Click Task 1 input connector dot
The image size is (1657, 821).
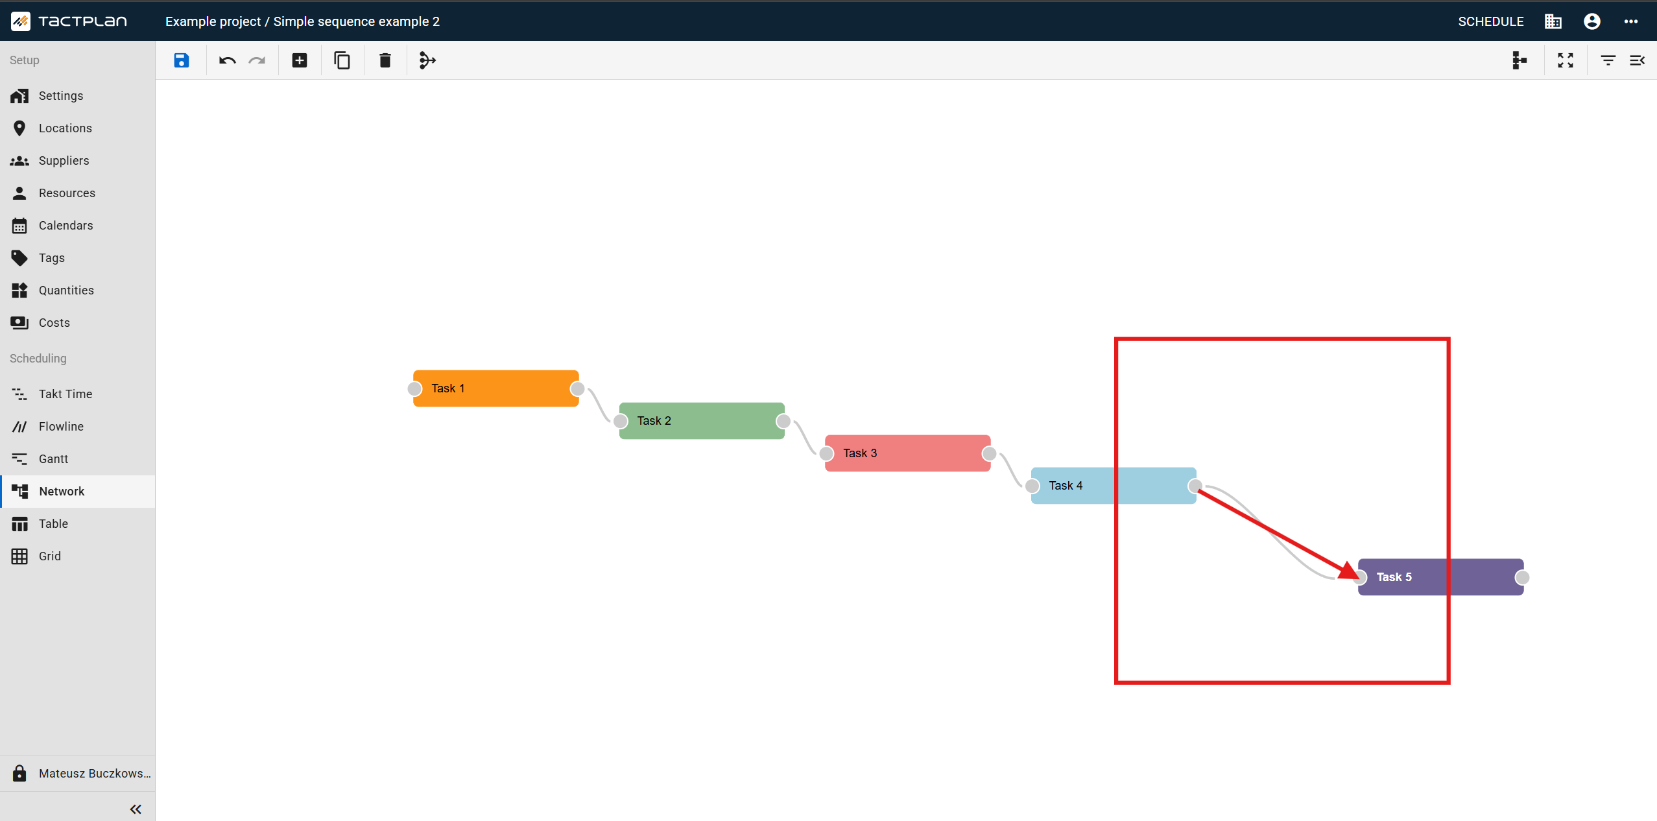tap(414, 388)
